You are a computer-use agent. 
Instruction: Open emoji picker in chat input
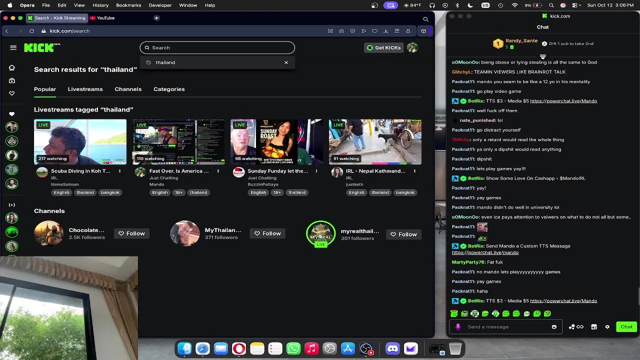tap(554, 327)
